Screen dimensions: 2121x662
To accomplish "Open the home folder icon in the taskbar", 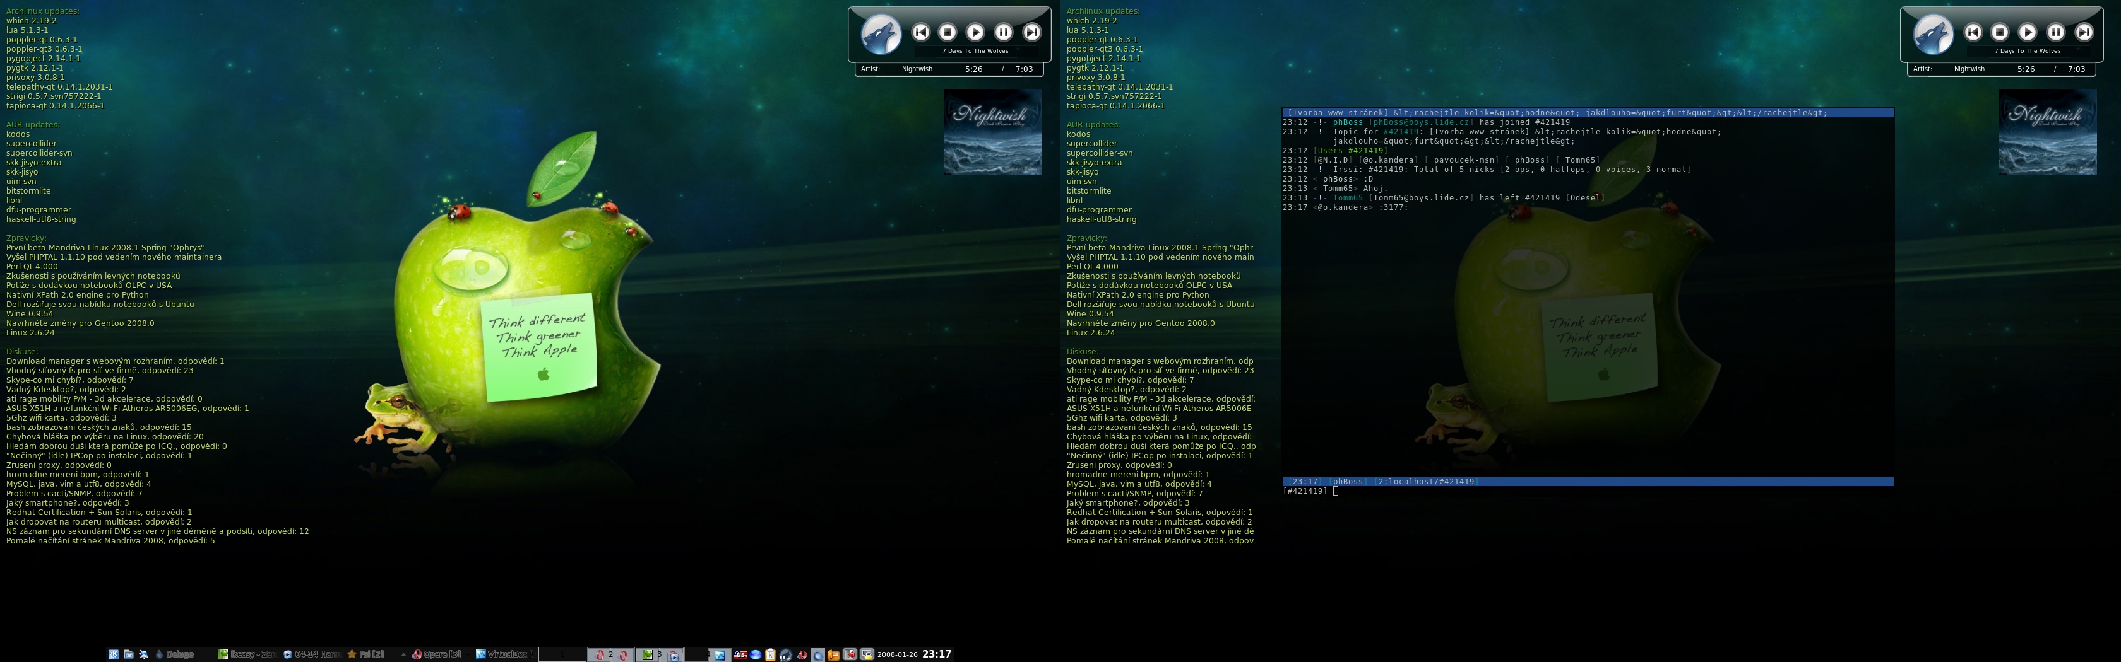I will click(128, 654).
